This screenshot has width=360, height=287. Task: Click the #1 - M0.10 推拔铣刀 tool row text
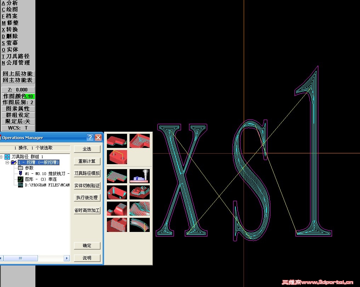coord(47,174)
